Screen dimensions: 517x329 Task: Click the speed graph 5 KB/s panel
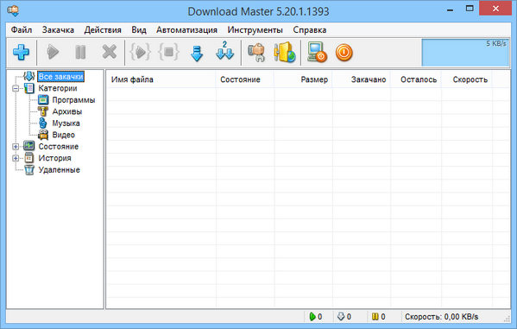(x=465, y=53)
